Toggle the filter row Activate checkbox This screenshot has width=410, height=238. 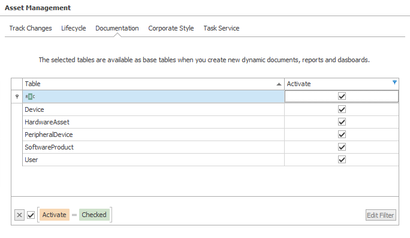point(342,96)
